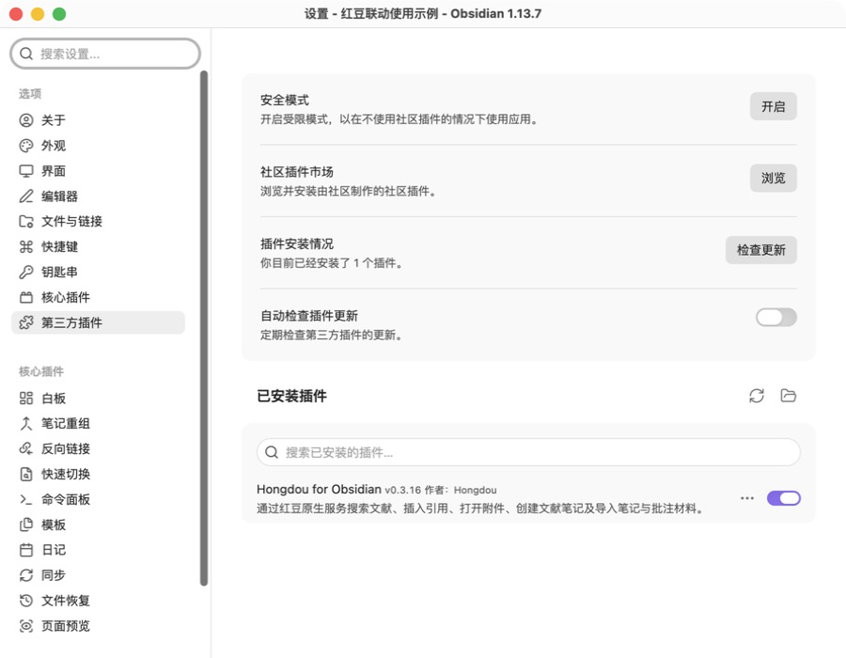
Task: Click the history clock icon beside 文件恢复
Action: 26,601
